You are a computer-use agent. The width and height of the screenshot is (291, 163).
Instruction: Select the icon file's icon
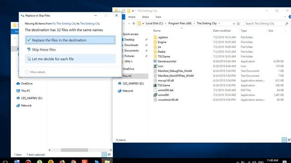[x=155, y=66]
